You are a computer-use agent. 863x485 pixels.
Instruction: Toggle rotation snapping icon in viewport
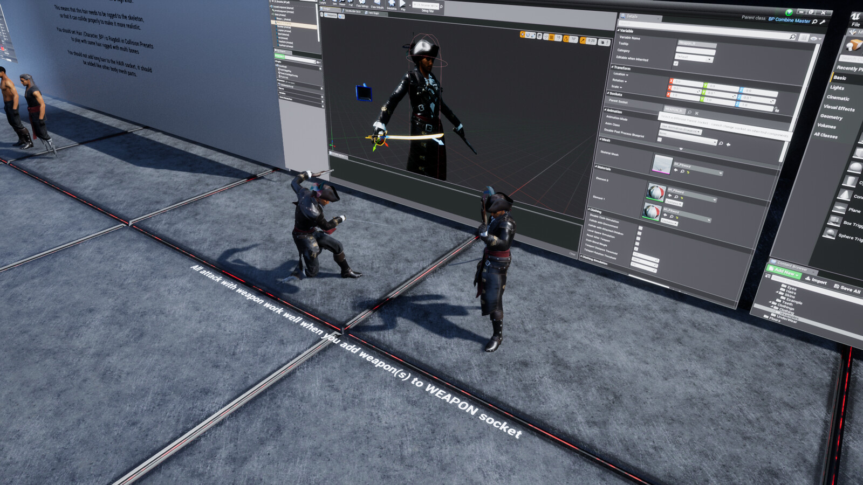point(566,39)
